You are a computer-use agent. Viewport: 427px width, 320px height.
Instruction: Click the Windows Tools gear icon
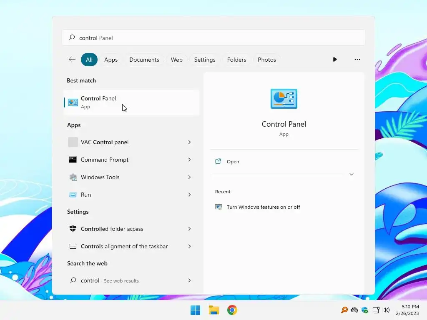click(x=73, y=177)
